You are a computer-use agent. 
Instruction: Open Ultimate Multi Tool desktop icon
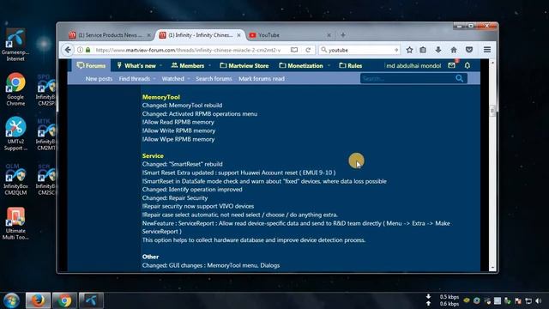coord(15,223)
